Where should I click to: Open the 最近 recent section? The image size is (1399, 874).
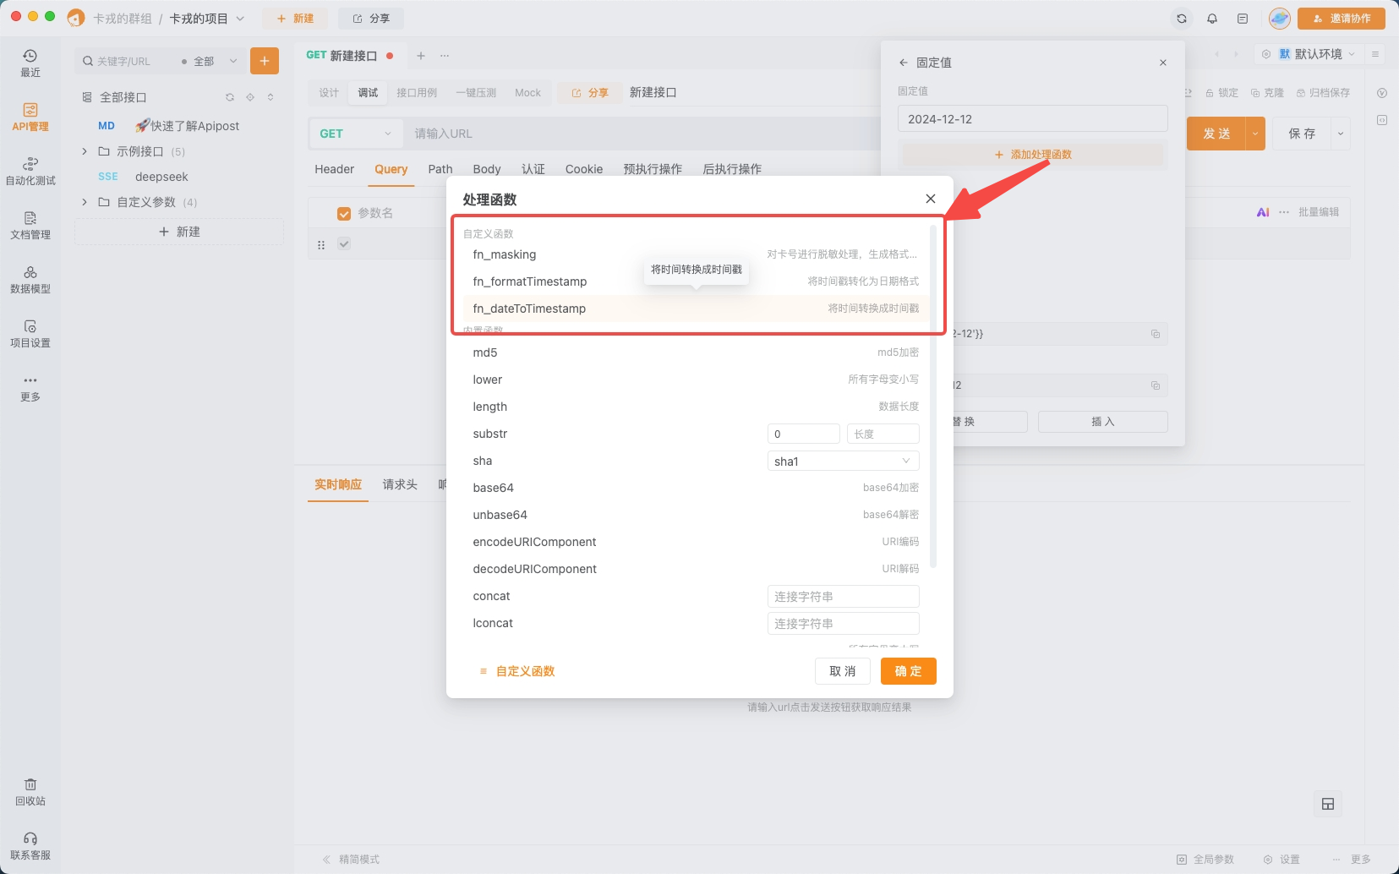[x=30, y=63]
